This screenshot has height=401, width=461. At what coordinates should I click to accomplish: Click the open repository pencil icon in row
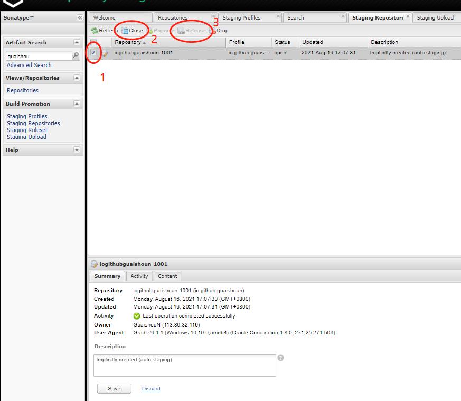click(105, 53)
